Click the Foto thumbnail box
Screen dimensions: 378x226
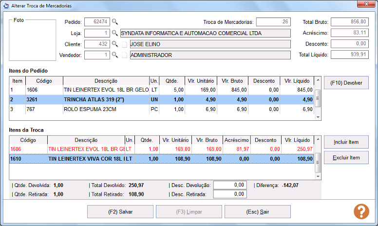(32, 40)
